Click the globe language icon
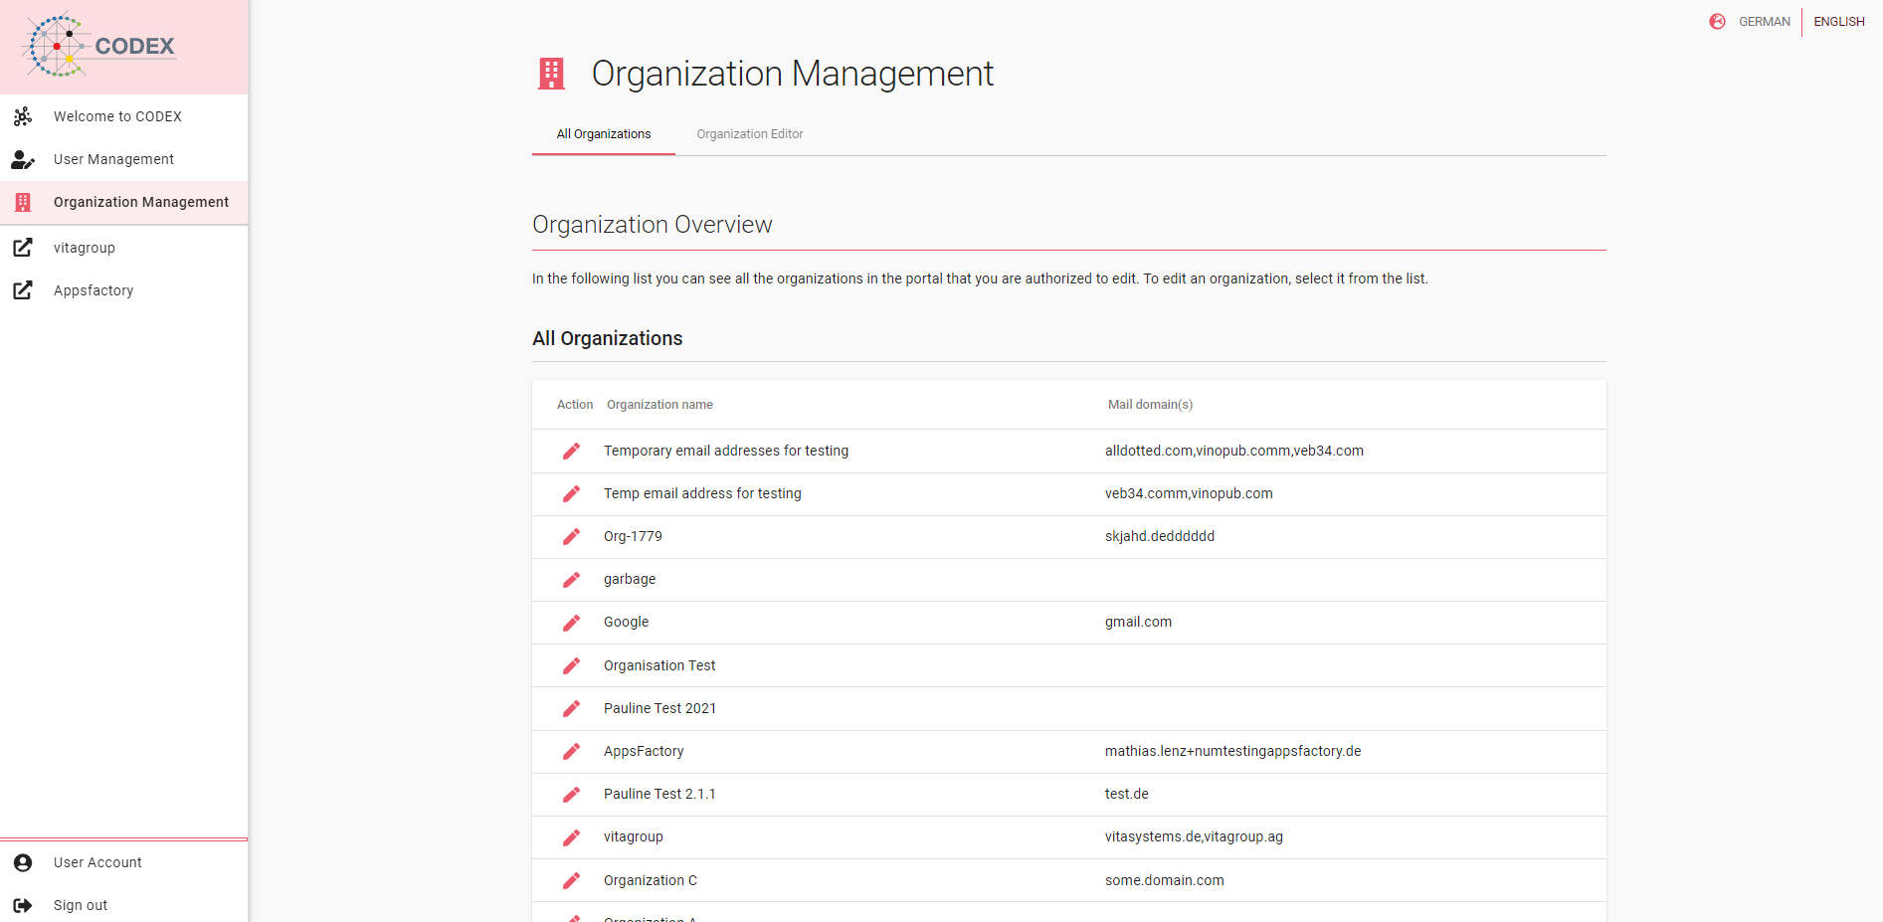Screen dimensions: 1883x922 (x=1717, y=21)
